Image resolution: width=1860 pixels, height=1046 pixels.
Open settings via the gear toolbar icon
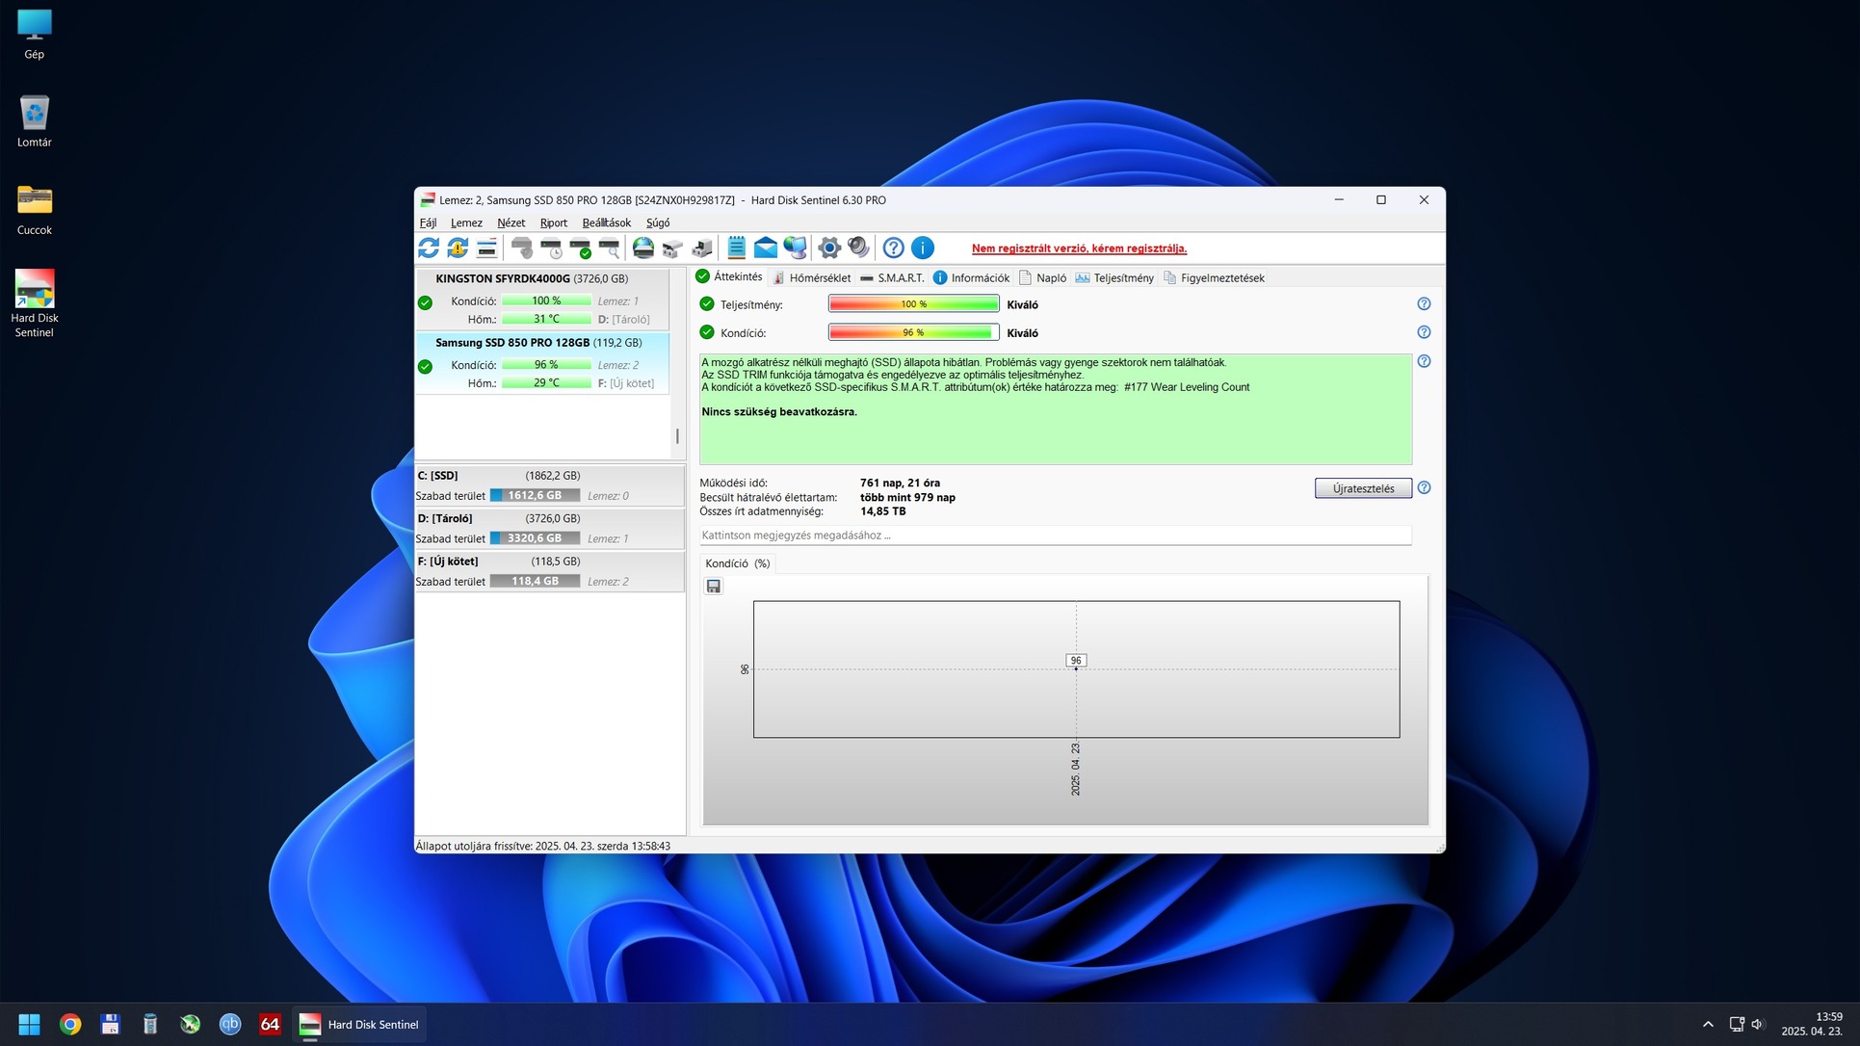coord(828,248)
